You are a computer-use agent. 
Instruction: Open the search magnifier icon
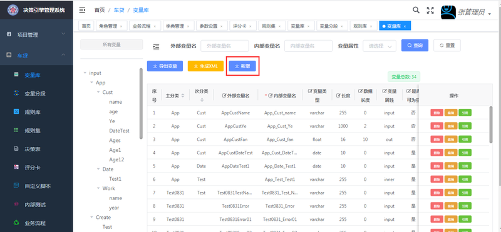tap(416, 10)
